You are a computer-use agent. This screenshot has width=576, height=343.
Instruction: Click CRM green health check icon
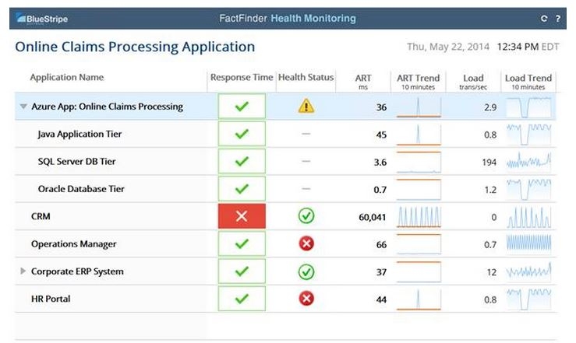306,216
